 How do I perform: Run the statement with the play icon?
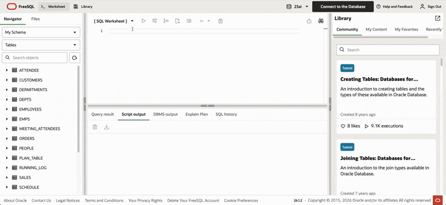pyautogui.click(x=144, y=21)
